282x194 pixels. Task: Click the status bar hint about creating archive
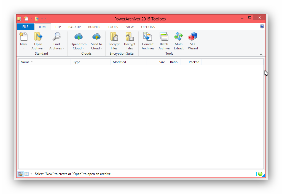click(73, 174)
